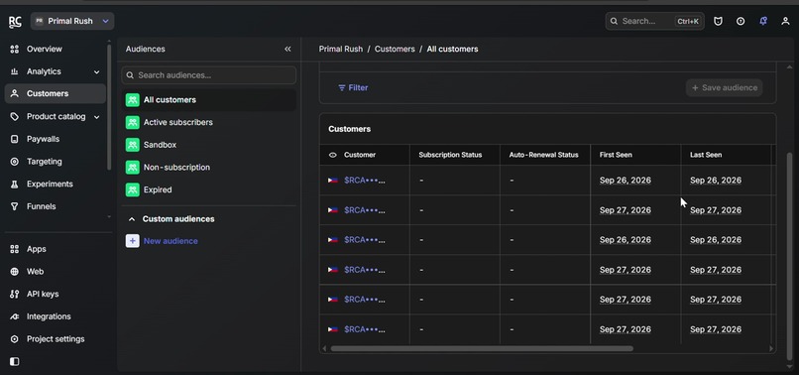This screenshot has height=375, width=799.
Task: Open the Primal Rush project switcher dropdown
Action: pos(72,21)
